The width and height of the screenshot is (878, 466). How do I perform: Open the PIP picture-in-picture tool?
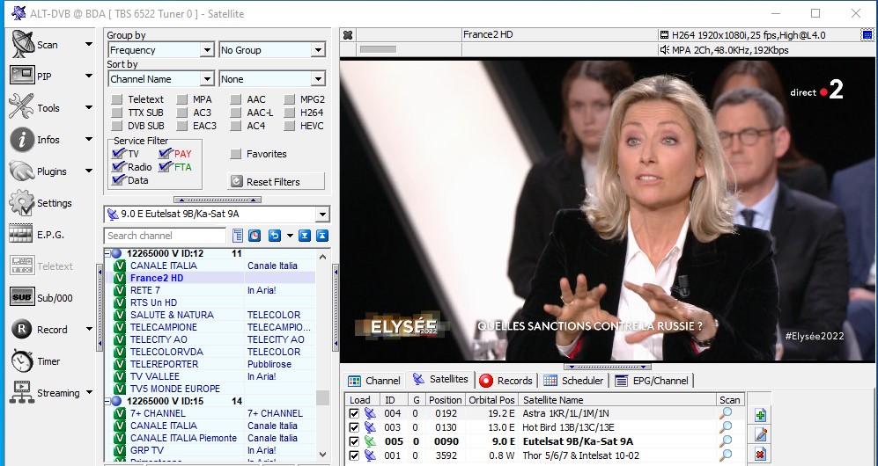point(22,76)
